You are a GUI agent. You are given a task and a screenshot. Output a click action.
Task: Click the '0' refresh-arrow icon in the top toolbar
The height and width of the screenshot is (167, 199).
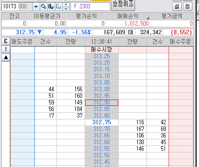pos(51,7)
